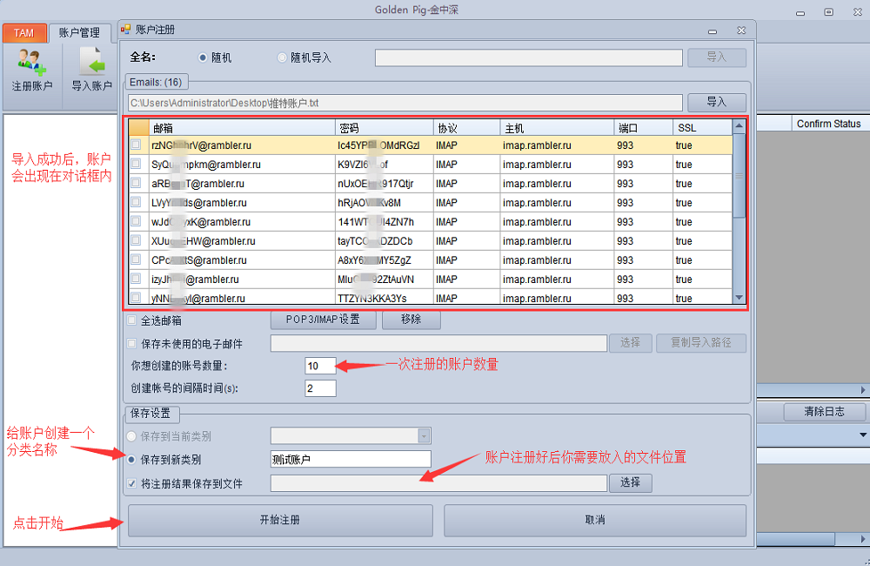Switch to the TAM tab

tap(23, 33)
